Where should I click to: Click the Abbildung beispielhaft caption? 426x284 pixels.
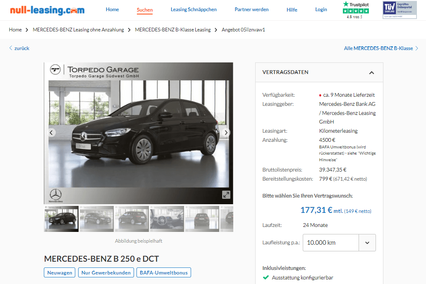click(x=139, y=241)
